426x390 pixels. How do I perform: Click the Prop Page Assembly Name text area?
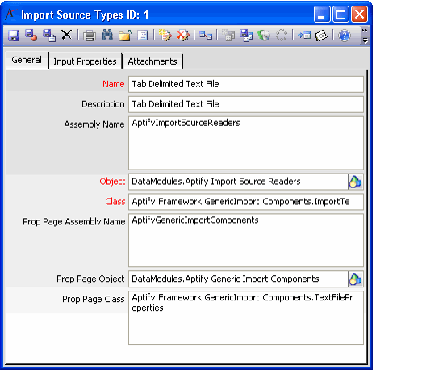[246, 241]
